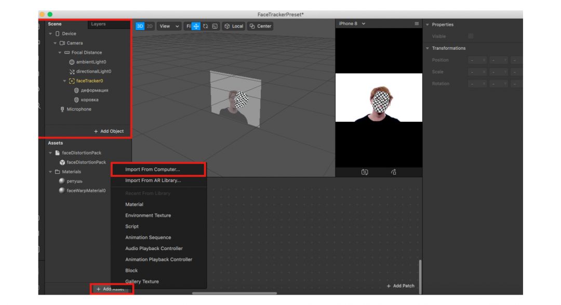Open the simulator hamburger menu
This screenshot has width=561, height=305.
click(416, 24)
